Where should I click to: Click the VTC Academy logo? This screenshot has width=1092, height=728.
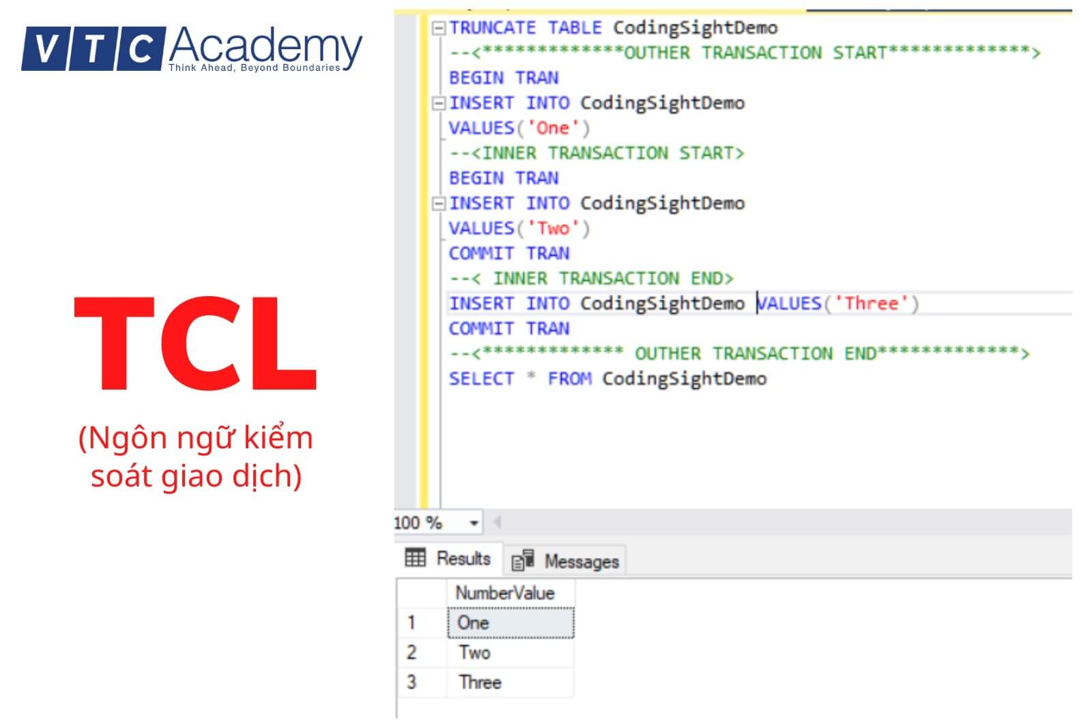tap(192, 48)
